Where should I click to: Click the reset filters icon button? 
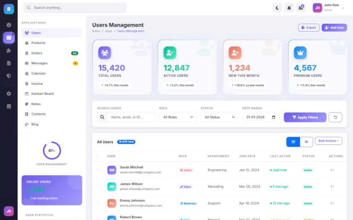[335, 117]
